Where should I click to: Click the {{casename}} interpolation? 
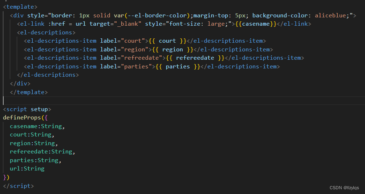(256, 24)
